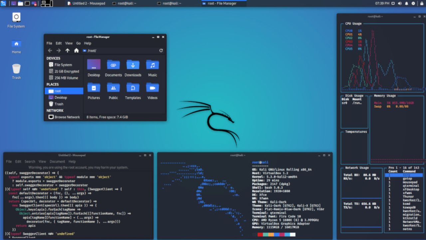Select the 256 MB Volume device

pos(64,78)
